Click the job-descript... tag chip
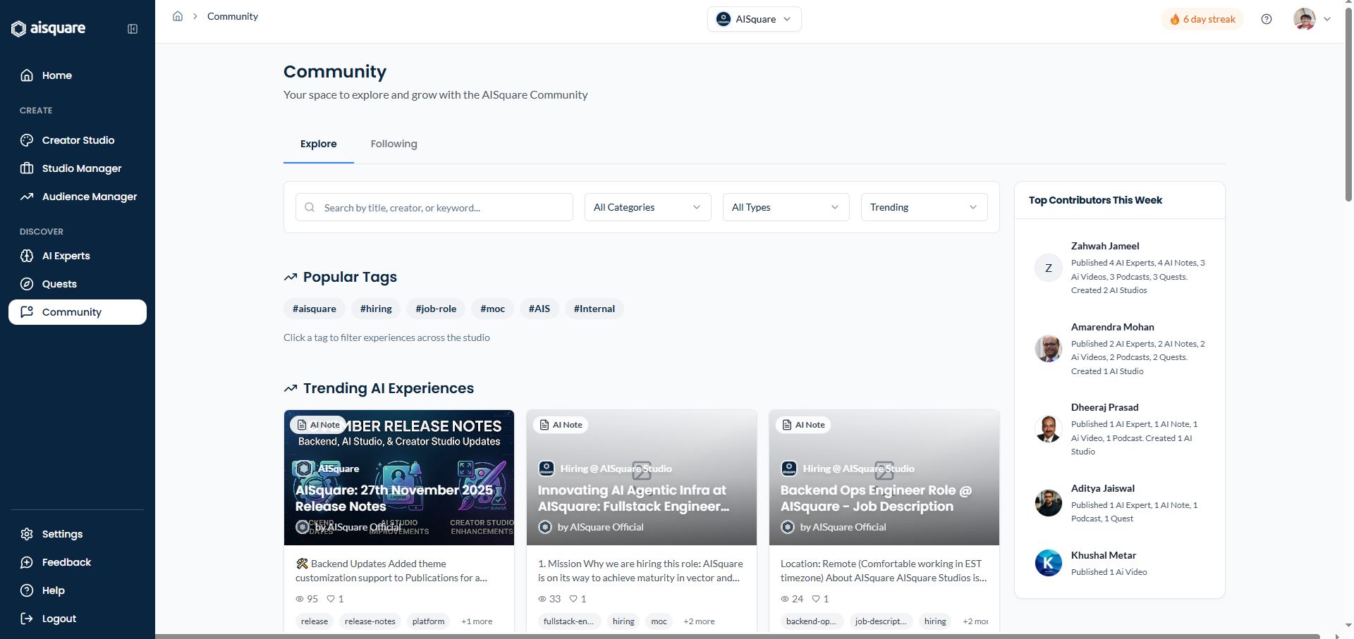Screen dimensions: 1354x639 [881, 621]
